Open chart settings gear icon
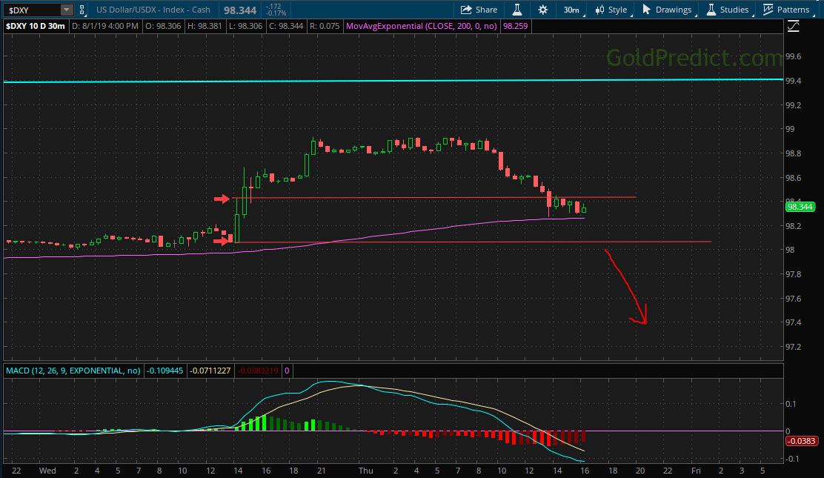The height and width of the screenshot is (478, 824). tap(543, 10)
